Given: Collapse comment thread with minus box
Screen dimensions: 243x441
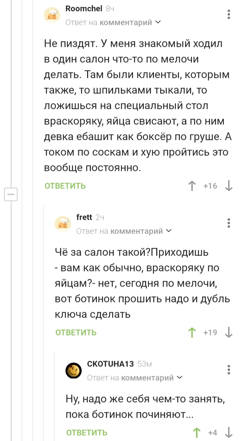Looking at the screenshot, I should coord(11,194).
